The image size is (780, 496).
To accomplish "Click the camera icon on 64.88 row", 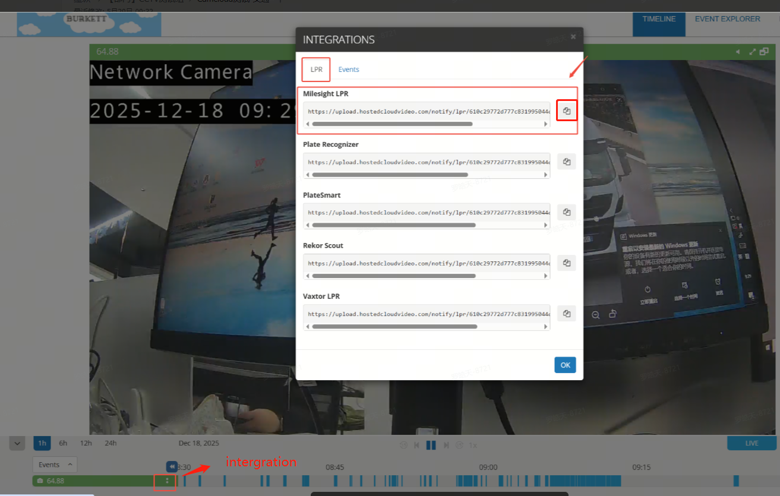I will [x=40, y=481].
